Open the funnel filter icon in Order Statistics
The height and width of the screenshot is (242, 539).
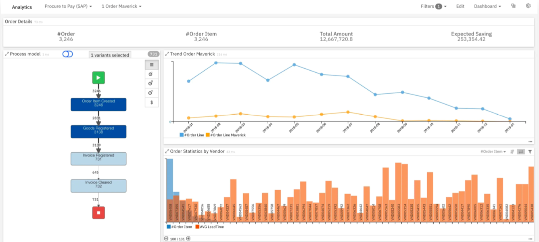(530, 152)
